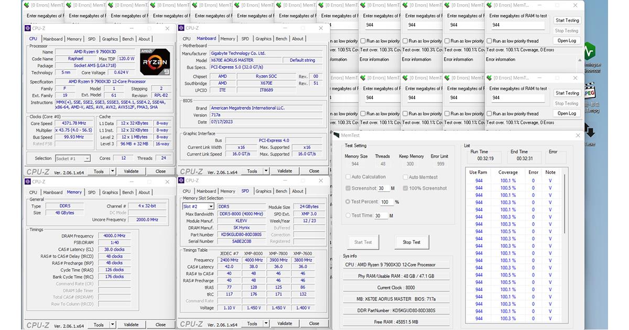Click Validate in the CPU-Z Memory Slot Selection window
The image size is (629, 330).
[285, 324]
